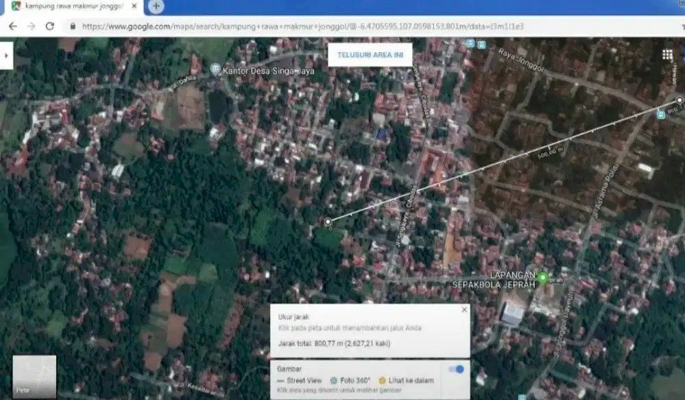Expand the collapsed side panel arrow
The width and height of the screenshot is (685, 400).
(x=5, y=55)
